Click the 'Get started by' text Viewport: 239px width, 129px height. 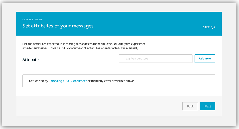[39, 81]
